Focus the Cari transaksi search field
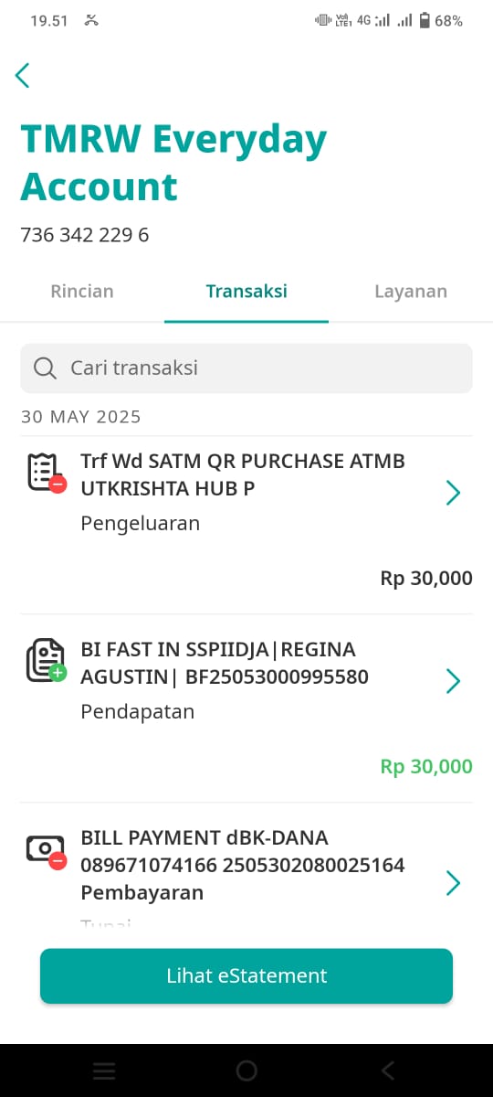The image size is (493, 1097). (246, 368)
